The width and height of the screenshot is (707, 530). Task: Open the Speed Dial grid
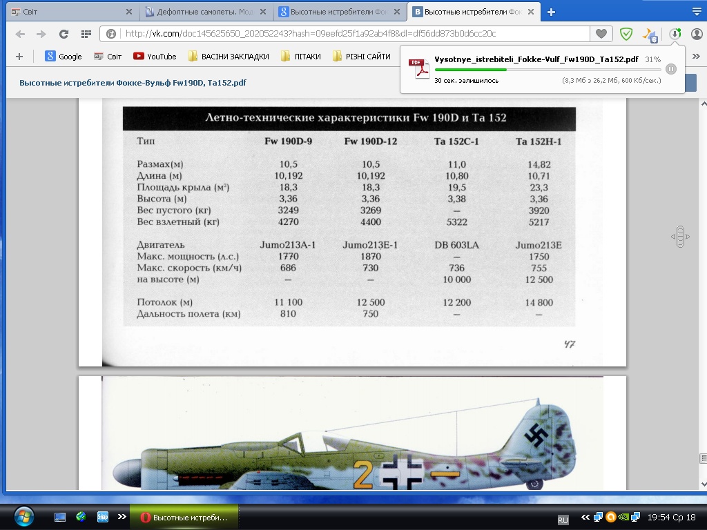(86, 34)
